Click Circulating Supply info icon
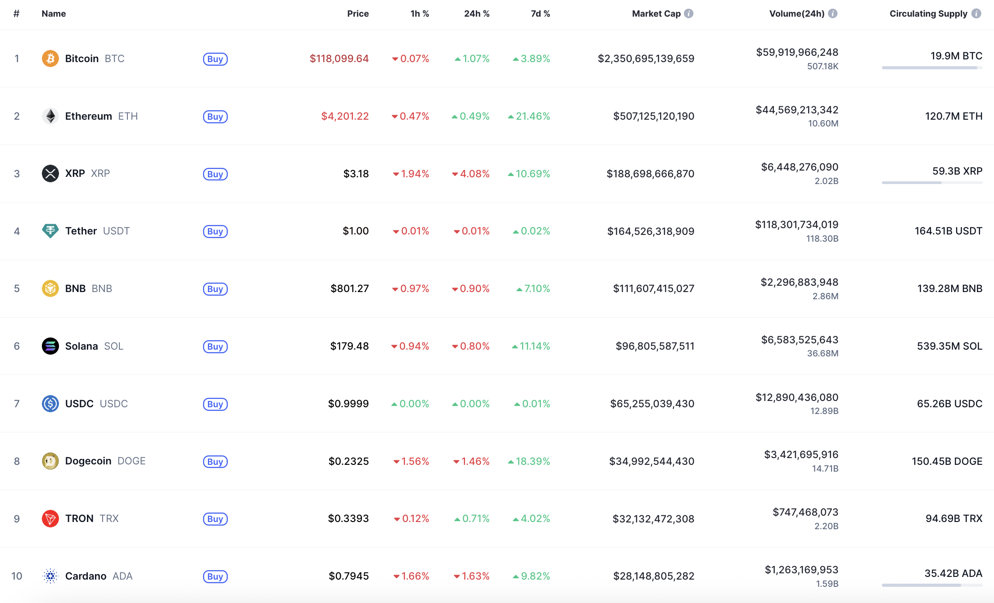 tap(976, 13)
